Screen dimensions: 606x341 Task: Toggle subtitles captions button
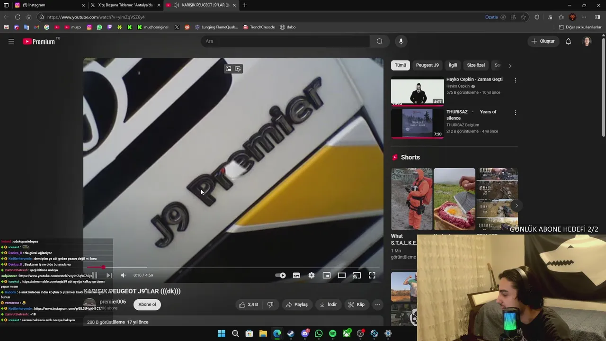tap(296, 275)
